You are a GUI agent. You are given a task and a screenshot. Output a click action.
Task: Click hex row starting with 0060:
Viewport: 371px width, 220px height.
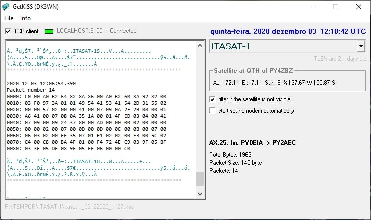coord(86,136)
